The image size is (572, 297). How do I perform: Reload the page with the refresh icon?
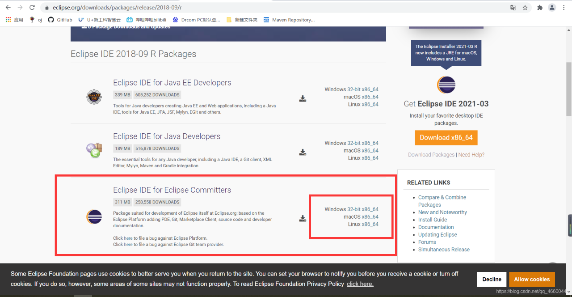click(x=32, y=8)
